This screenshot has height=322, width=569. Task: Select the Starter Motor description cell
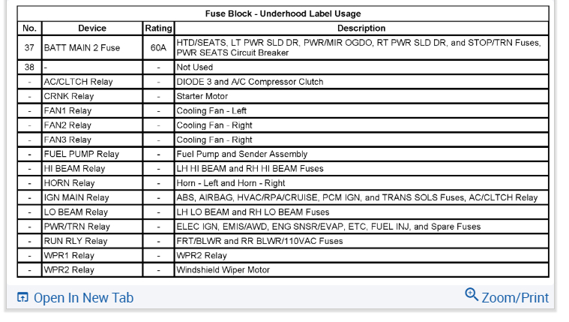202,96
